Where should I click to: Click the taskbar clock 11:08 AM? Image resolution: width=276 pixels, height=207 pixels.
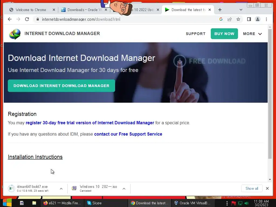(261, 203)
